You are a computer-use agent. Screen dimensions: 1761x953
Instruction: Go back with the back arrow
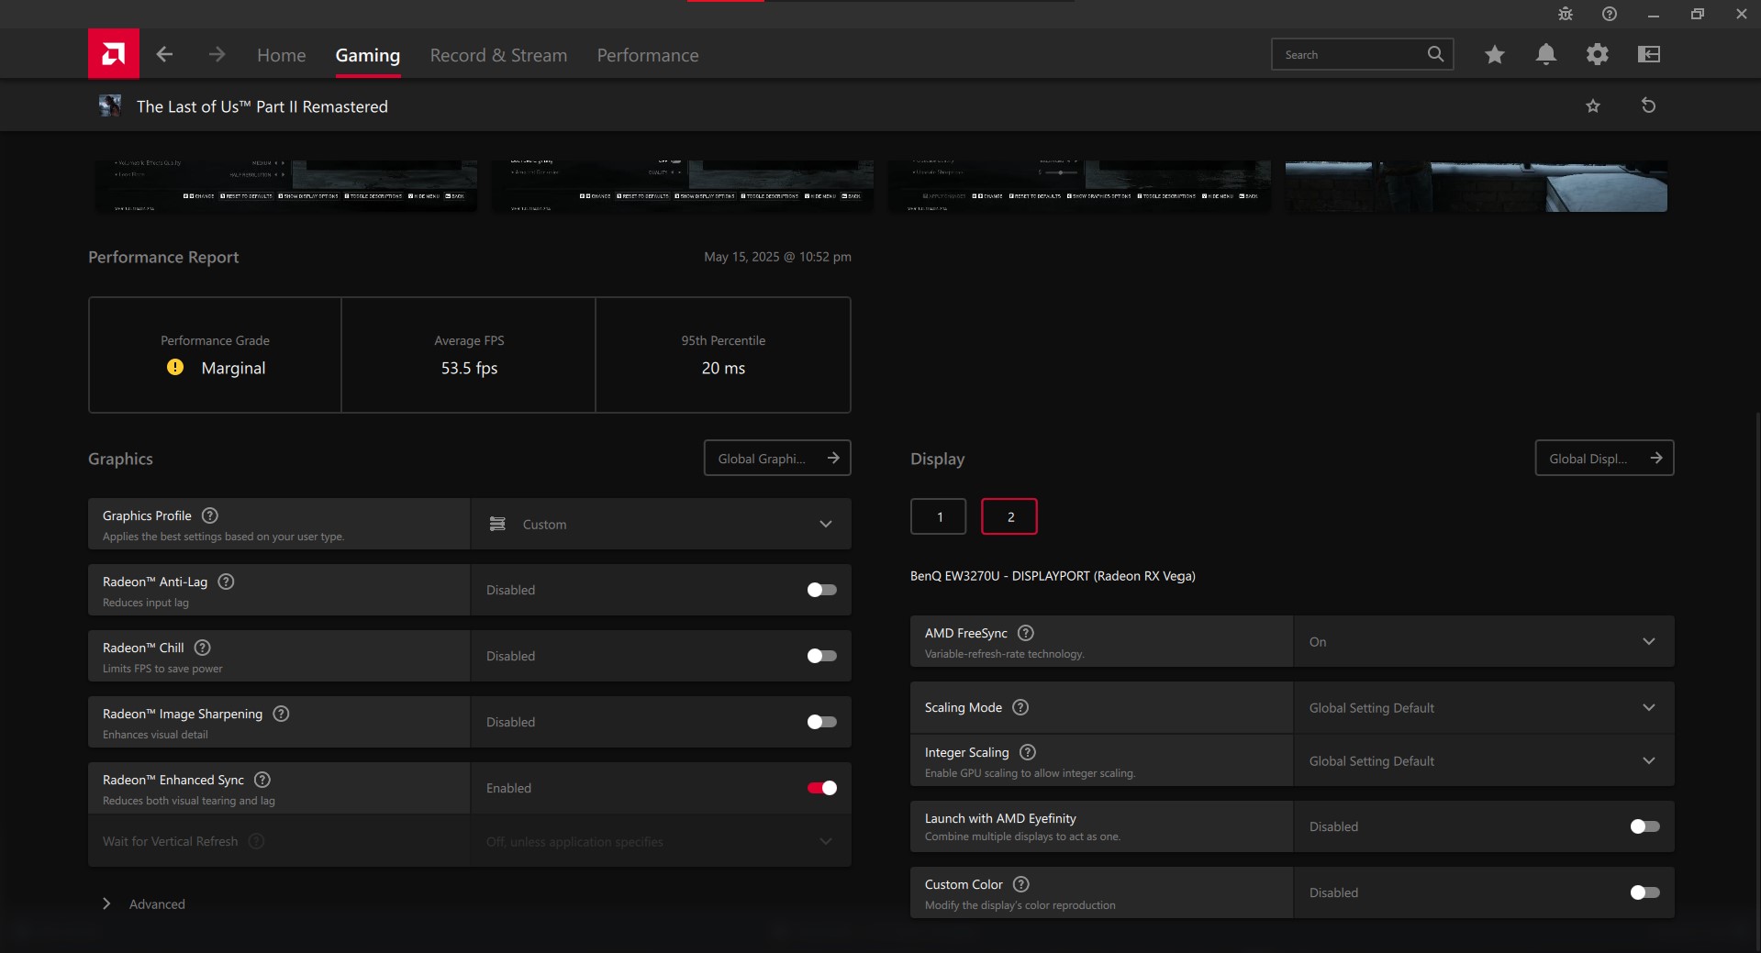[164, 54]
